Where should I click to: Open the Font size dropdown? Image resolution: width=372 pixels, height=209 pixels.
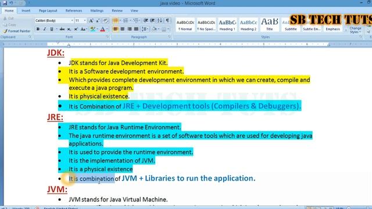pos(85,21)
